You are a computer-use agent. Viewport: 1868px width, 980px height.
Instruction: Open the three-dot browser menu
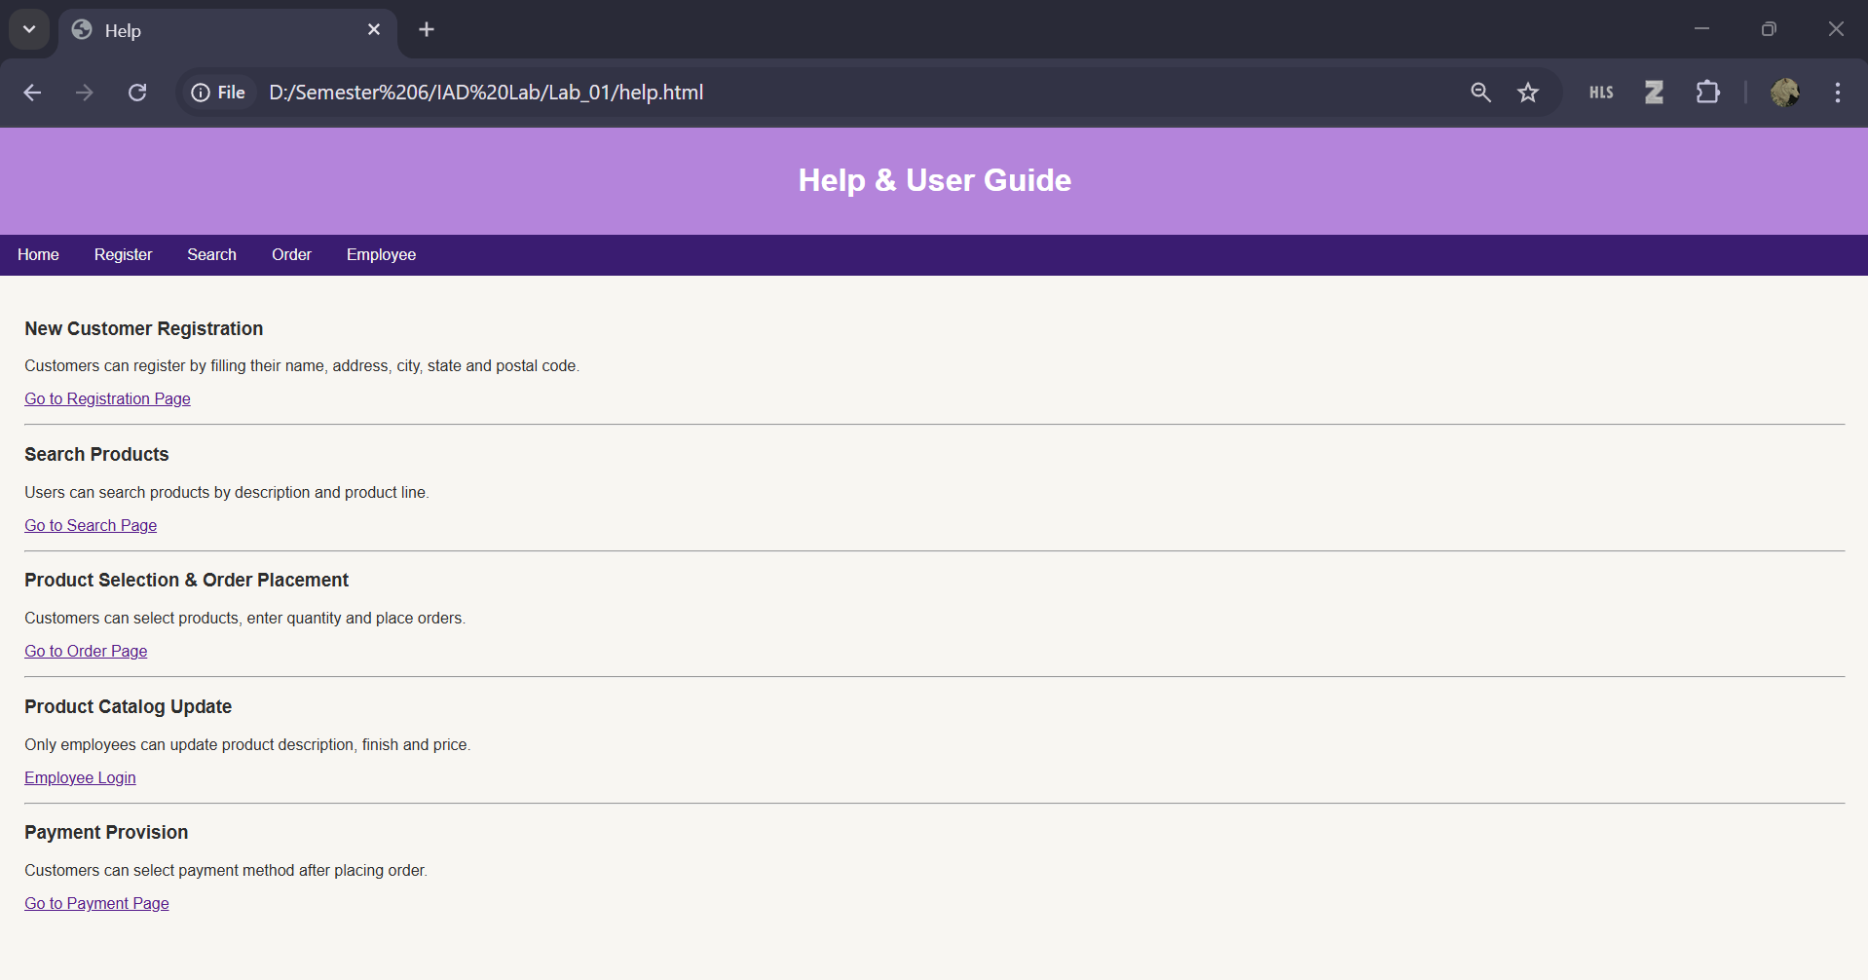[1837, 93]
